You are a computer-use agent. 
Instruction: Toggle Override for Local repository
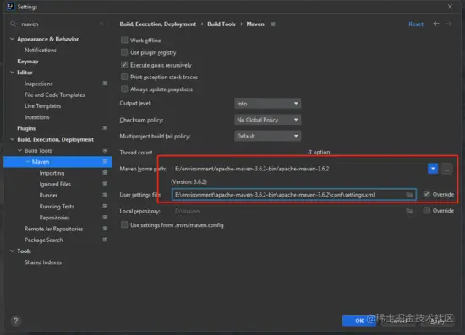tap(426, 210)
